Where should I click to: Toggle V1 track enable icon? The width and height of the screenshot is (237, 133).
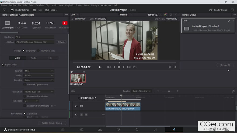pyautogui.click(x=81, y=106)
